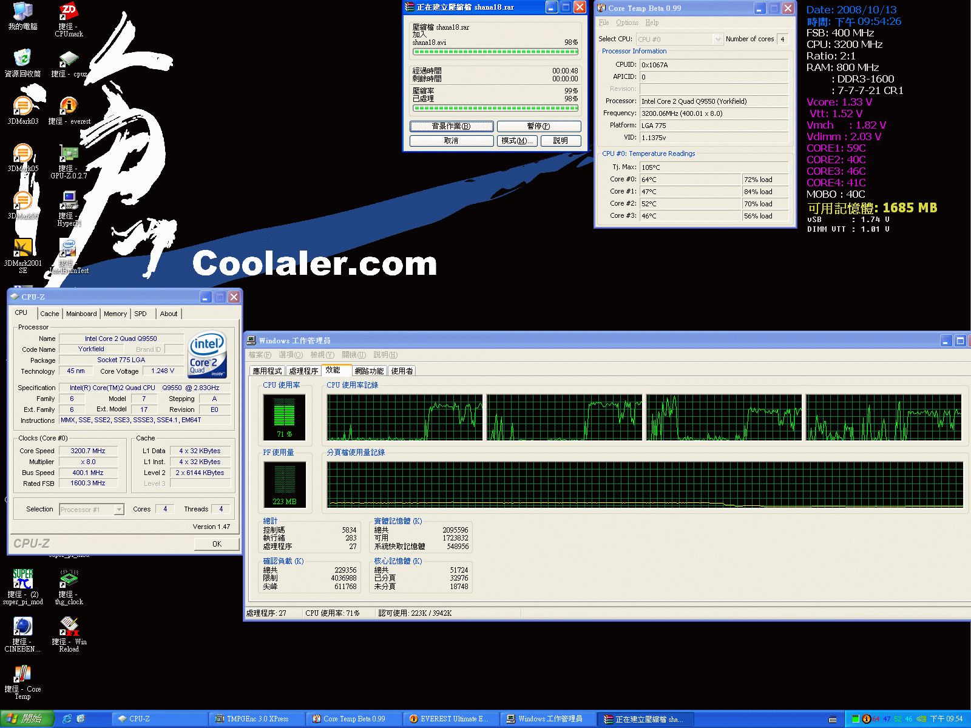This screenshot has height=728, width=971.
Task: Switch to EVEREST Ultimate taskbar item
Action: pyautogui.click(x=451, y=719)
